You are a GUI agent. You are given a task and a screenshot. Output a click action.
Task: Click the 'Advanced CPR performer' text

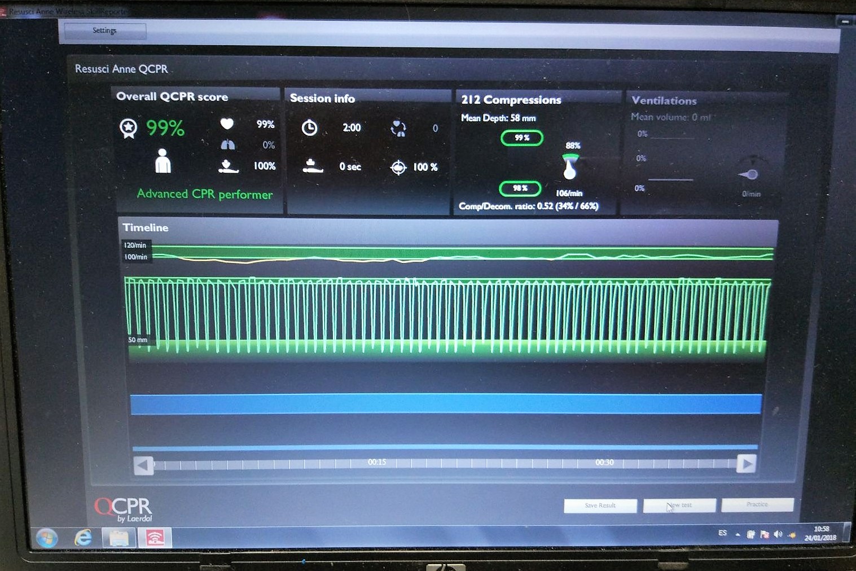tap(205, 194)
